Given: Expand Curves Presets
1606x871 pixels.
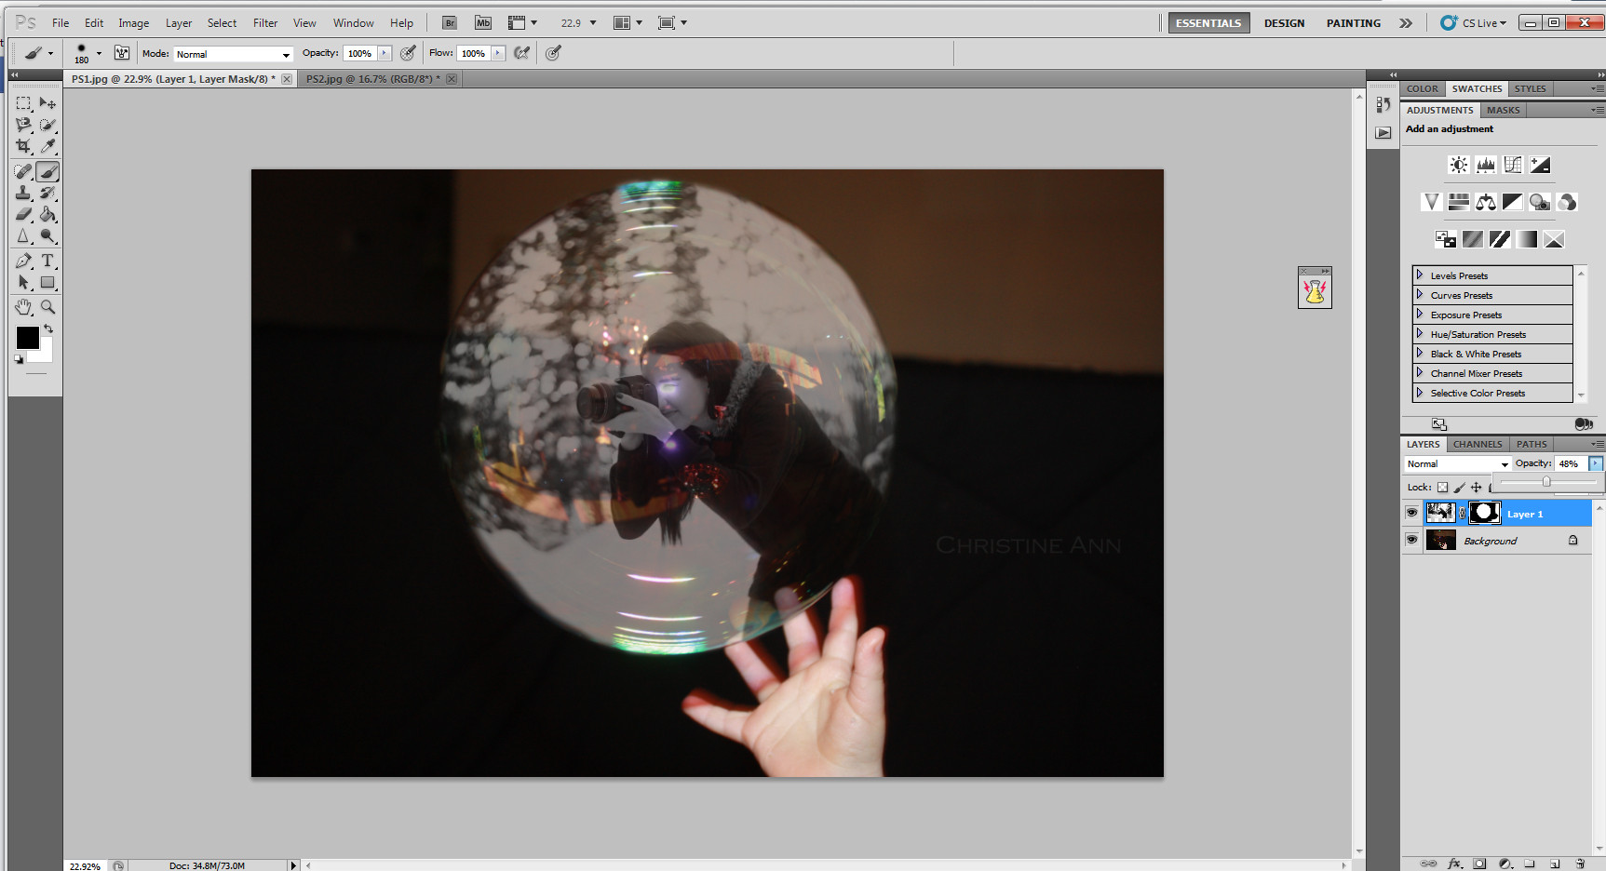Looking at the screenshot, I should point(1420,295).
